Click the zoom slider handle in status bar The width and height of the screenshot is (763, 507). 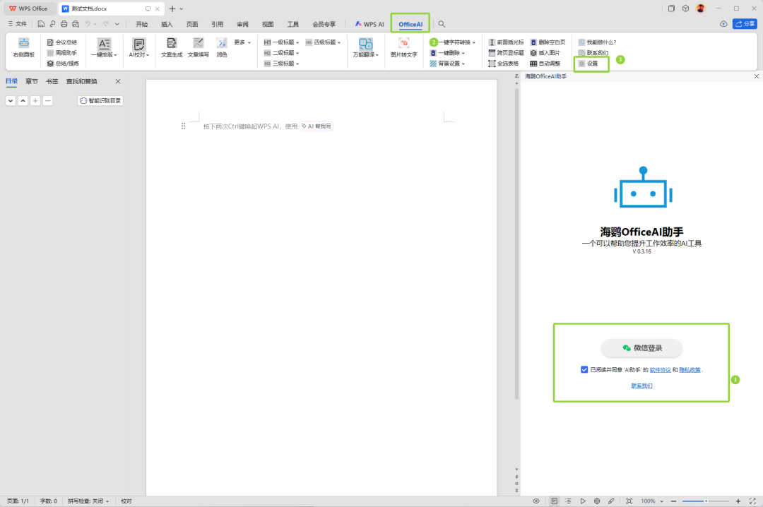coord(706,501)
